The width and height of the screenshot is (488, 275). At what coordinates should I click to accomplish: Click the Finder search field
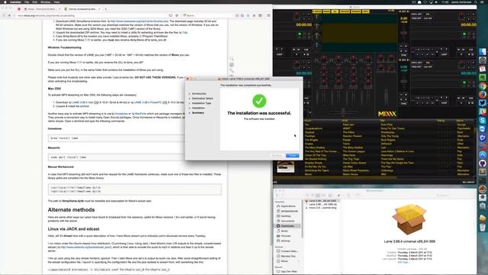pyautogui.click(x=454, y=196)
